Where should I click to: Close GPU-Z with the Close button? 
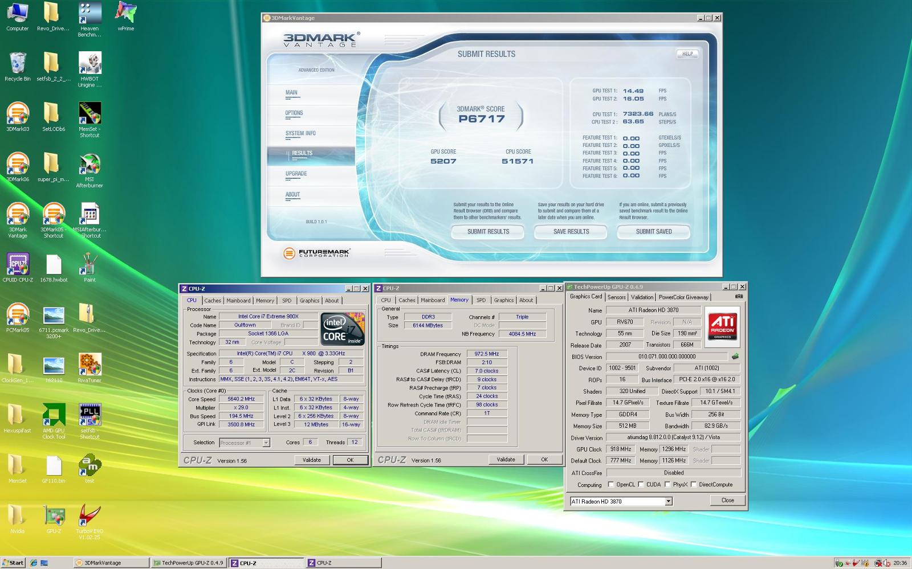(727, 500)
